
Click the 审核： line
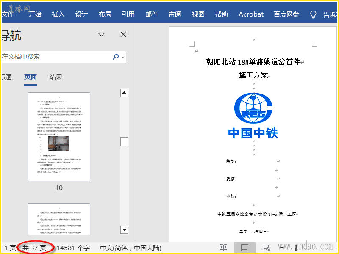(231, 196)
